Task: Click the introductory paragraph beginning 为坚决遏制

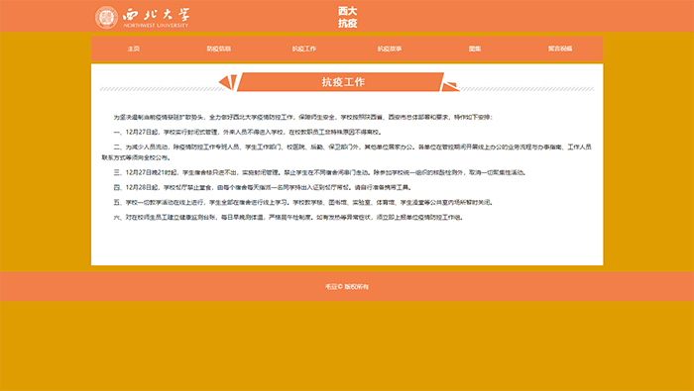Action: [302, 118]
